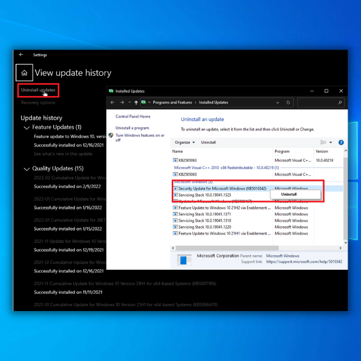Click the horizontal scrollbar left arrow
Viewport: 361px width, 361px height.
tap(173, 248)
